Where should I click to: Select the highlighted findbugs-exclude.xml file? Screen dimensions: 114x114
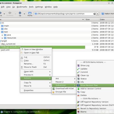11,47
